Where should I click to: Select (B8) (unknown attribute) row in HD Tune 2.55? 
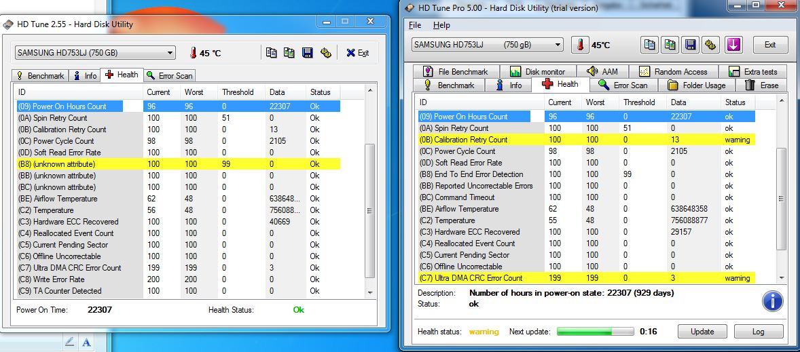[x=177, y=164]
